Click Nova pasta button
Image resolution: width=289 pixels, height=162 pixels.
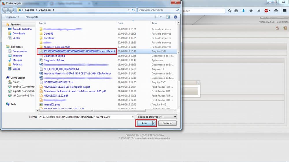[x=32, y=17]
